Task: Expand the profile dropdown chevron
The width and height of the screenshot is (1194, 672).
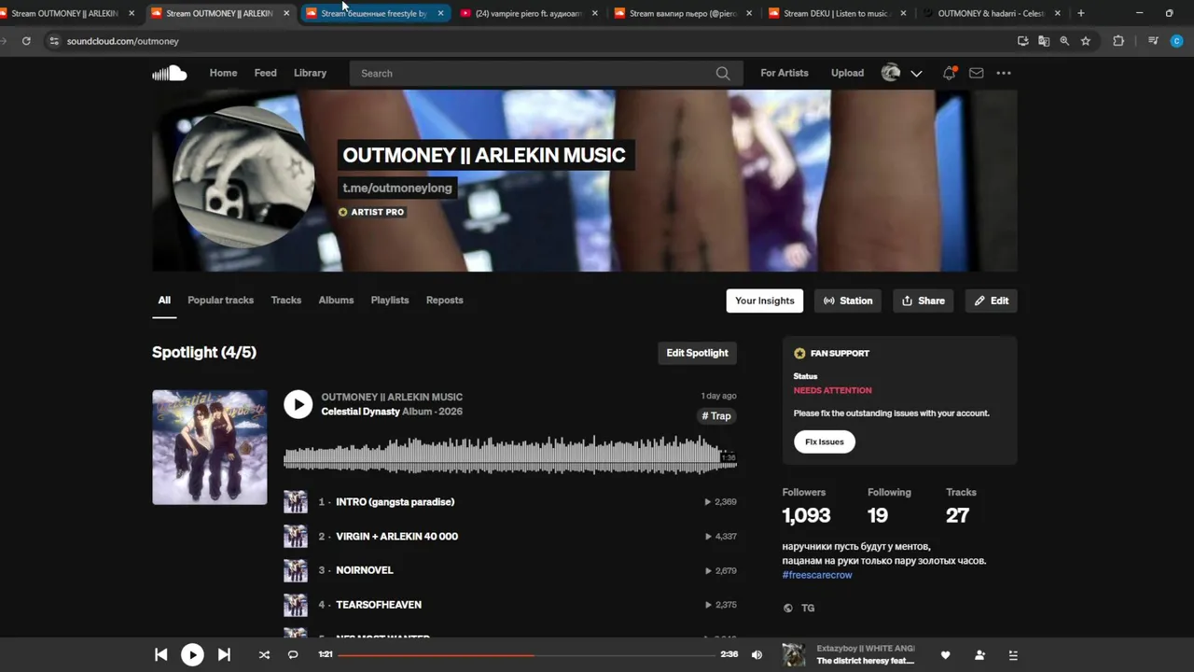Action: (916, 73)
